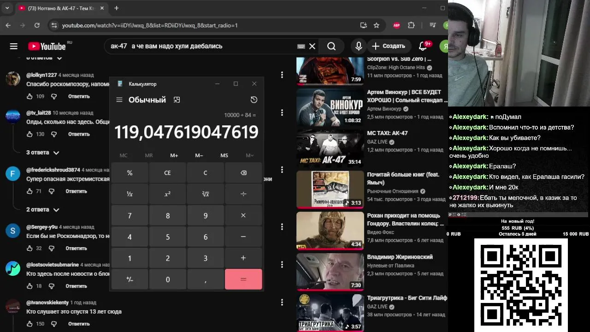This screenshot has height=332, width=590.
Task: Expand the 3 replies thread
Action: [x=43, y=152]
